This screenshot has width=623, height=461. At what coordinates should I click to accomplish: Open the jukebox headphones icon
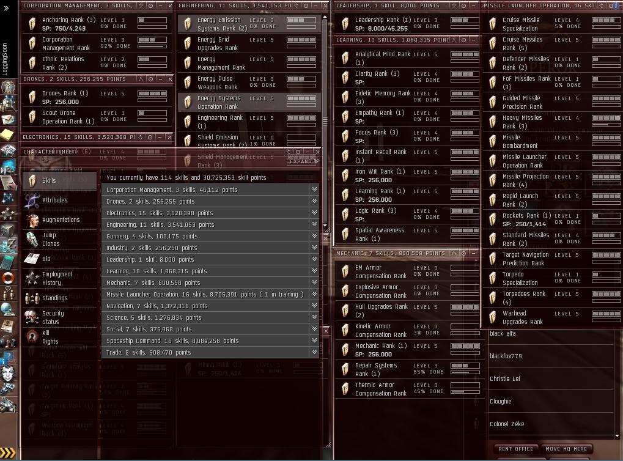click(x=8, y=342)
